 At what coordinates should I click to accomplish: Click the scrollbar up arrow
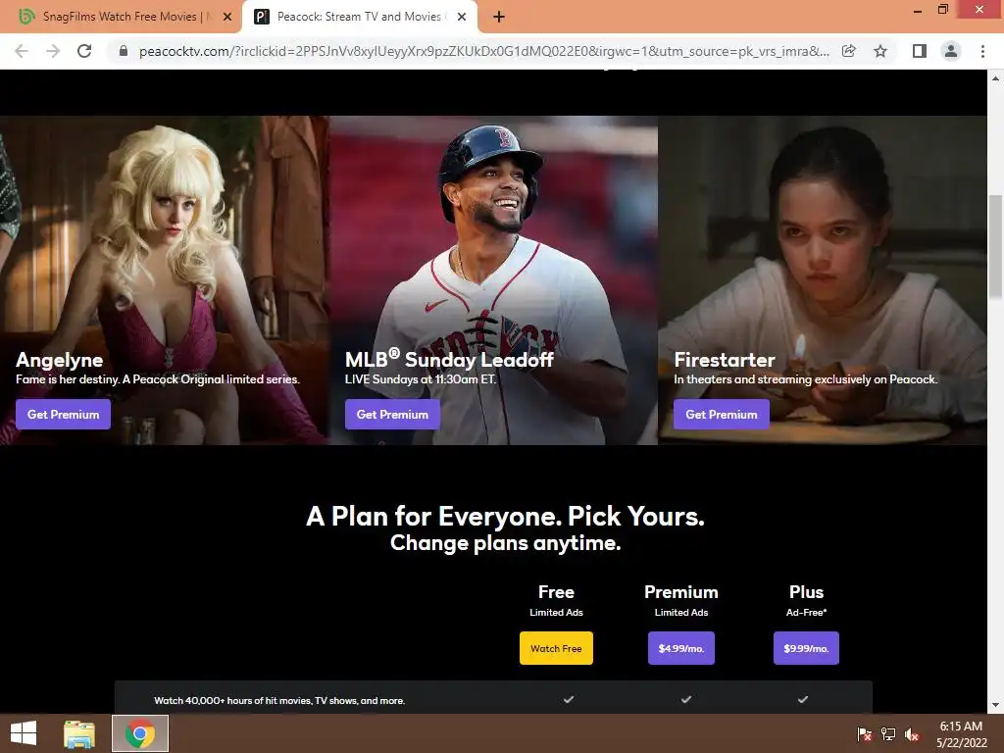[995, 78]
